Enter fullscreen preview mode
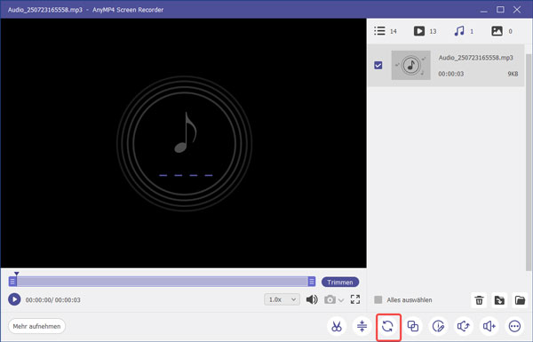This screenshot has width=533, height=342. coord(355,299)
